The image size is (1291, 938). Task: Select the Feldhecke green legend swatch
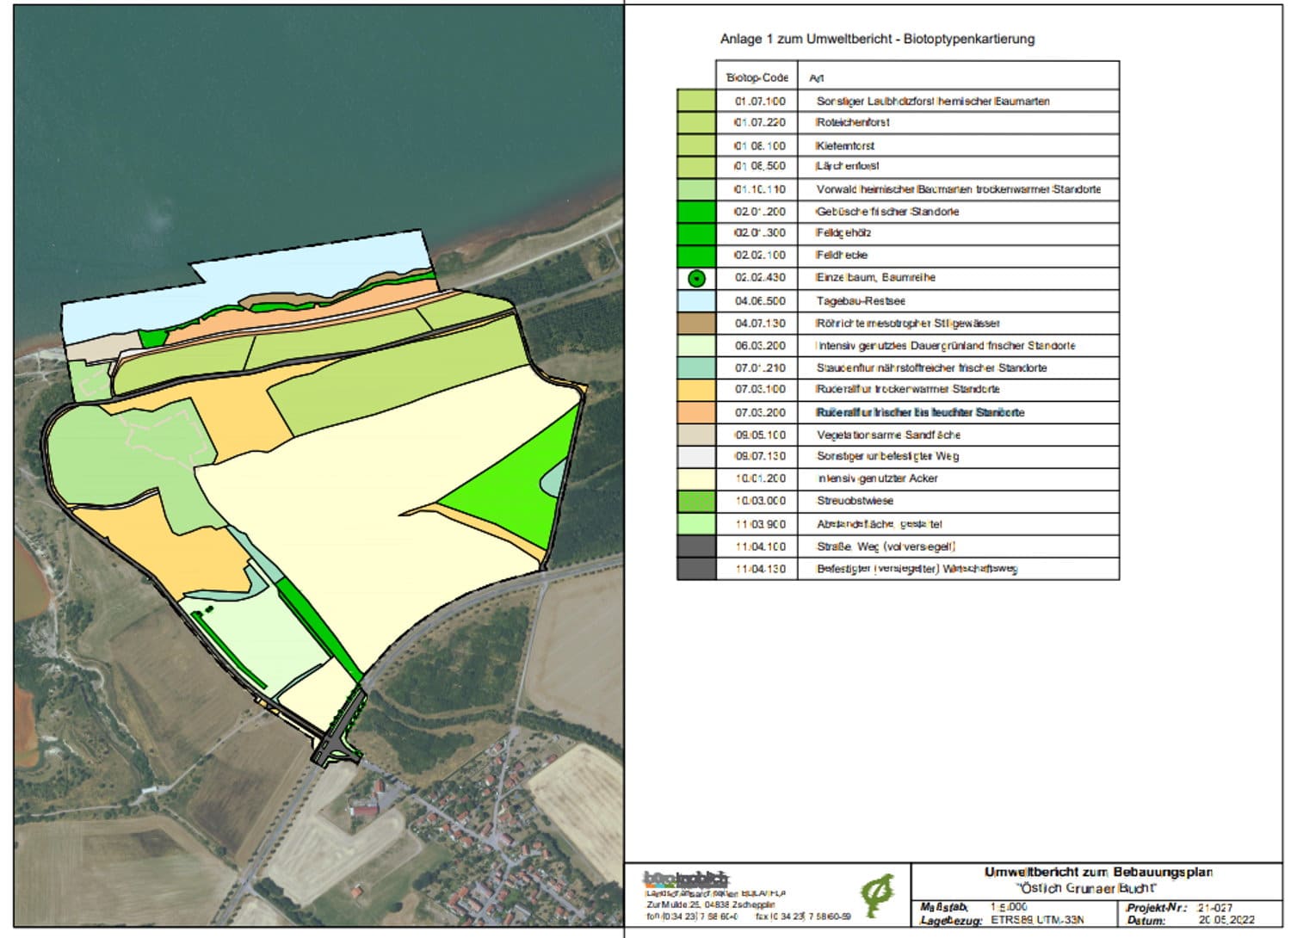[x=696, y=256]
